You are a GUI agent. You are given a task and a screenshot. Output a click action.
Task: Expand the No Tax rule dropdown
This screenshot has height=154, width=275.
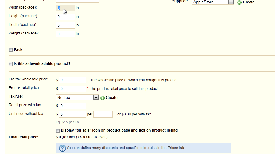pyautogui.click(x=96, y=97)
